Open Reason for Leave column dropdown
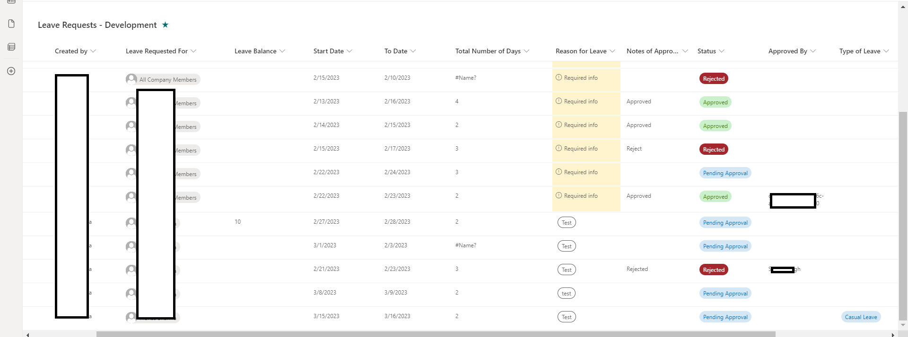 (612, 51)
